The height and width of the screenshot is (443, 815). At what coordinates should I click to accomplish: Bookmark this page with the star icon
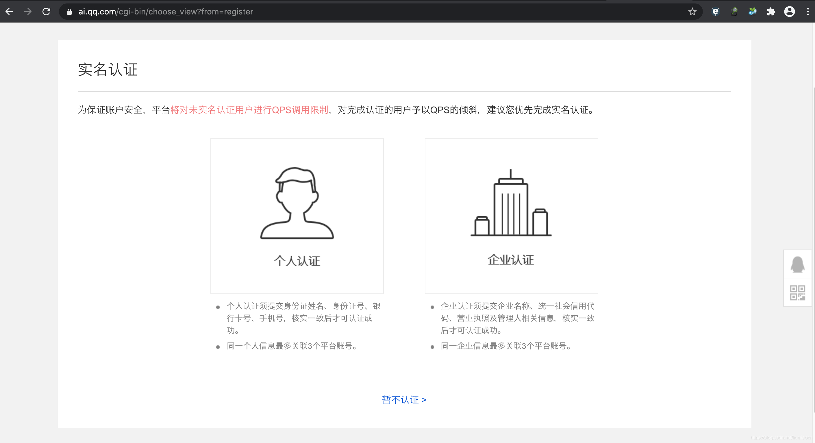pyautogui.click(x=692, y=12)
